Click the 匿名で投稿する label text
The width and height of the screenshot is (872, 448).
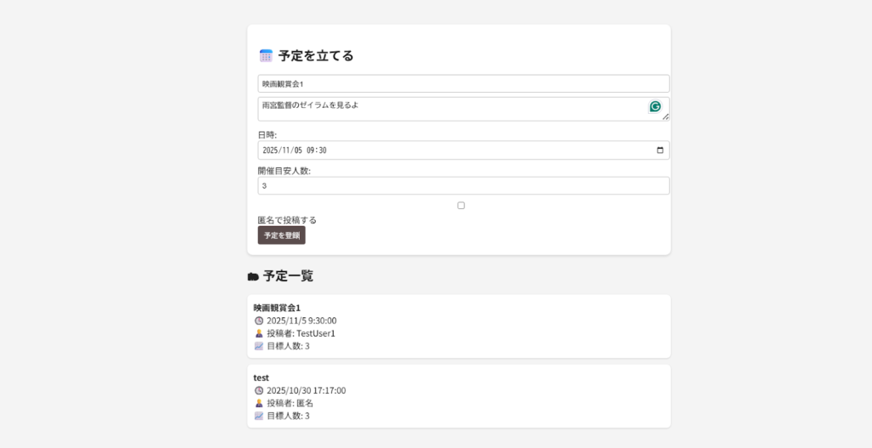287,220
